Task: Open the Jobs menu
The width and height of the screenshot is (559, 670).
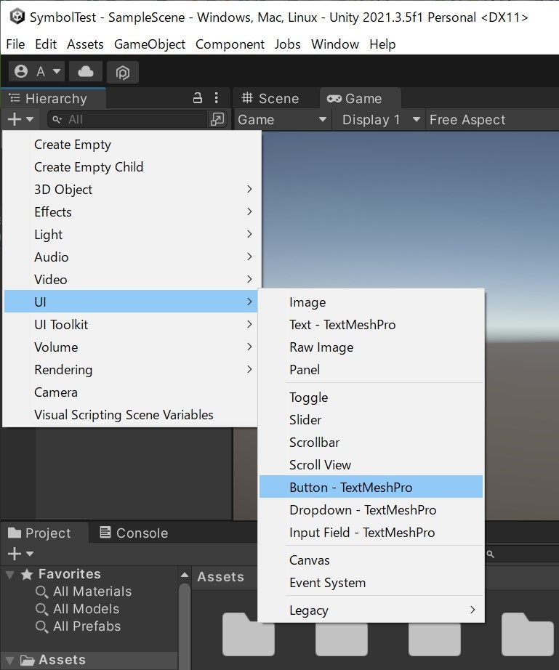Action: pyautogui.click(x=287, y=44)
